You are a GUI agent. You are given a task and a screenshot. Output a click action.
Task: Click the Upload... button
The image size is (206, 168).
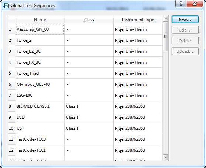coord(185,51)
